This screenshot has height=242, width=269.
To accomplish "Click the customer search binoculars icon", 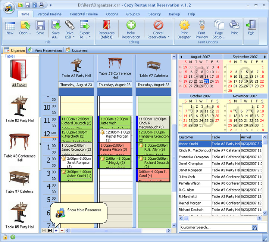I will pyautogui.click(x=255, y=227).
